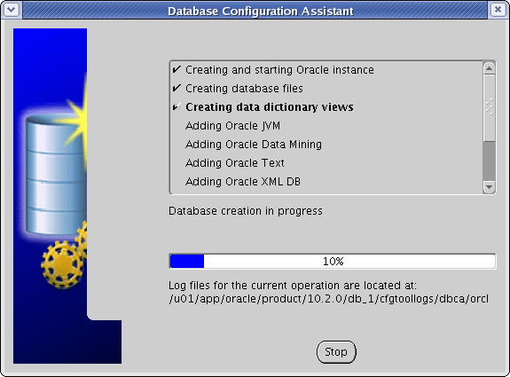Click the steps list scrollbar thumb
Screen dimensions: 510x377
(x=490, y=108)
